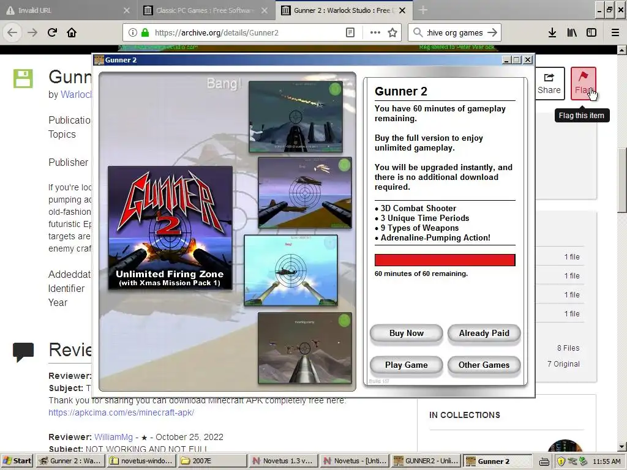Click the Warlock author link
Viewport: 627px width, 470px height.
[76, 95]
